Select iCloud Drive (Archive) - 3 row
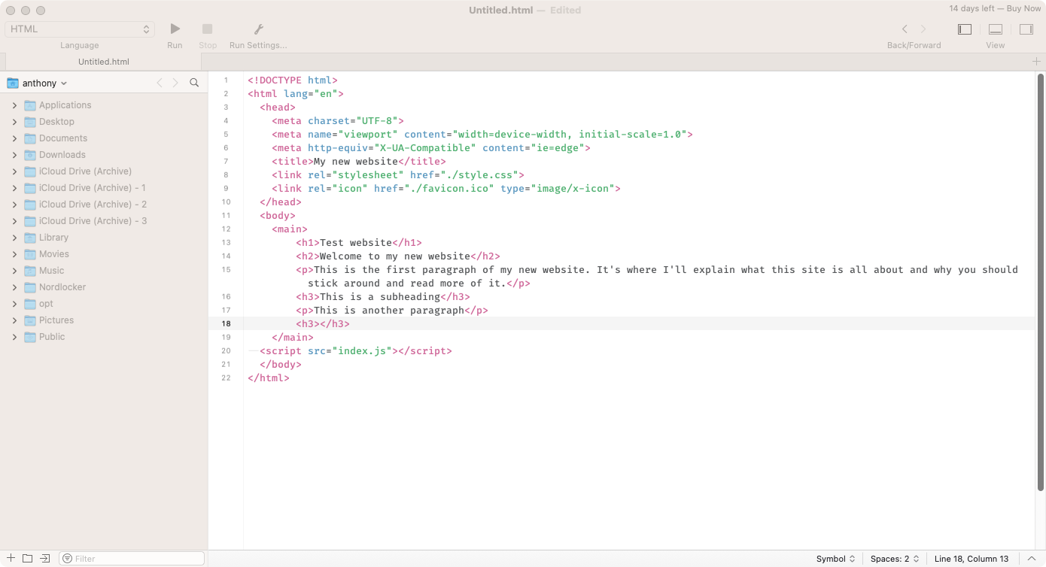Viewport: 1046px width, 567px height. click(x=104, y=221)
